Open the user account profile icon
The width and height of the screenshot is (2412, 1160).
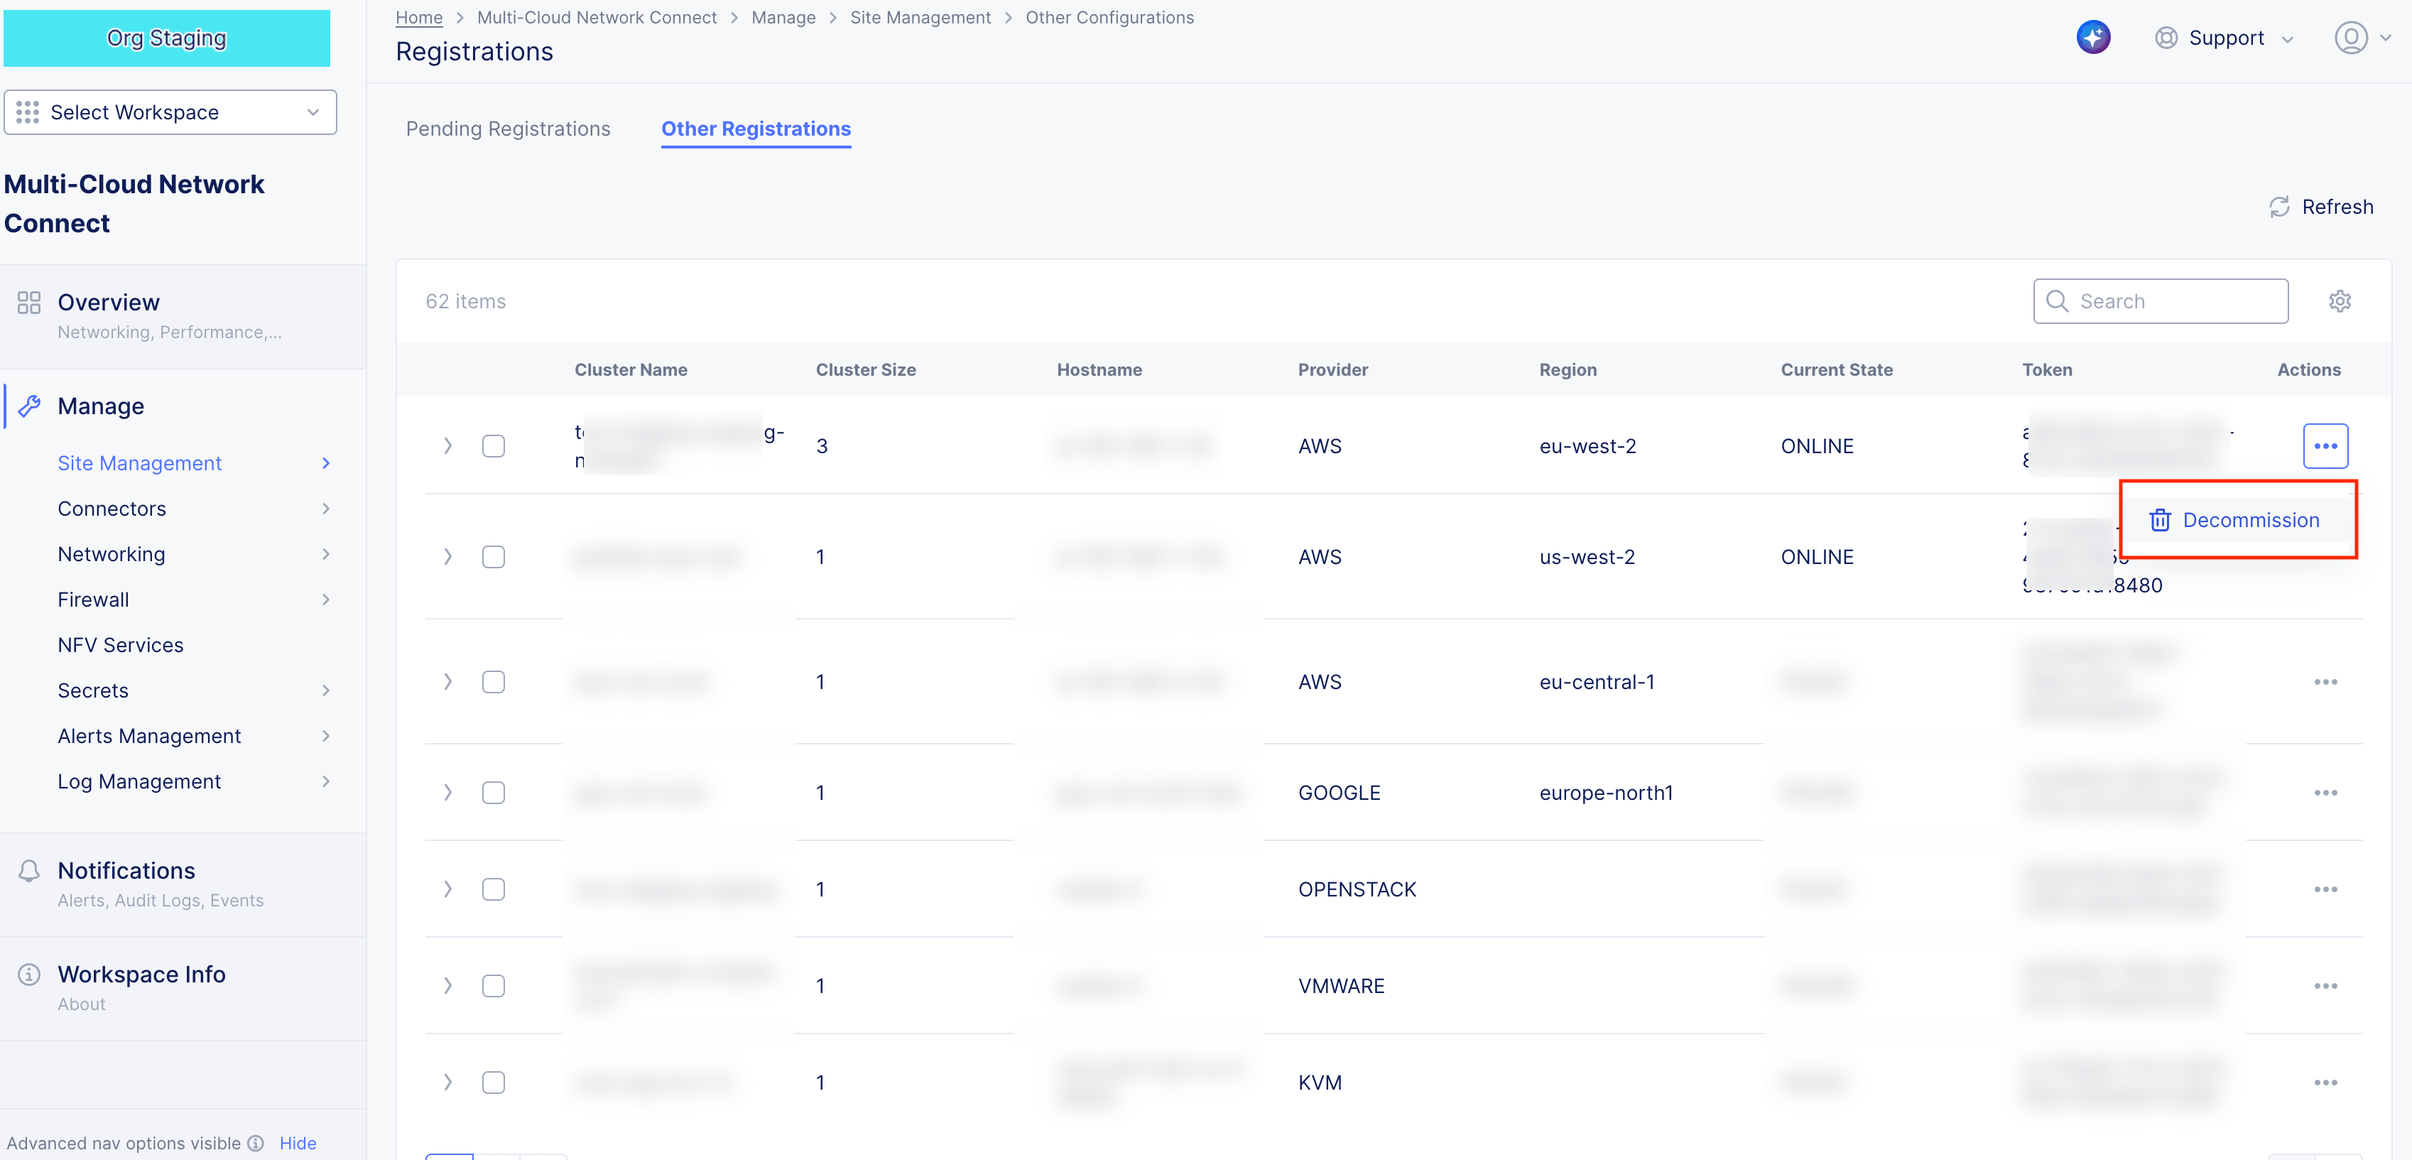[2350, 38]
